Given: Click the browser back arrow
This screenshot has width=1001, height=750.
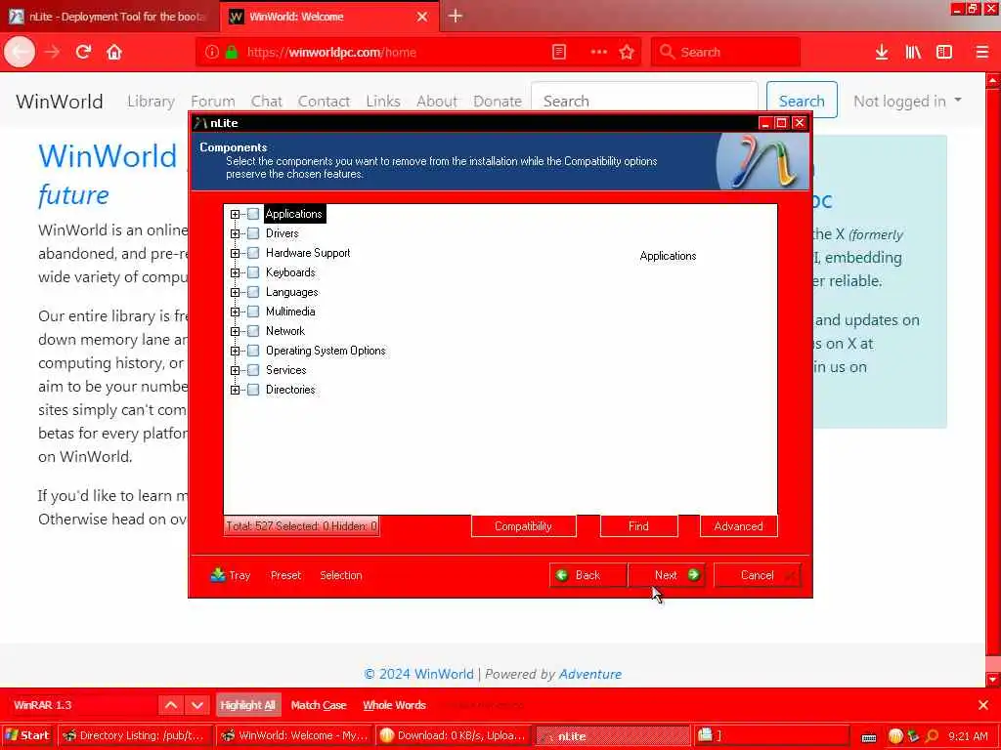Looking at the screenshot, I should (20, 52).
